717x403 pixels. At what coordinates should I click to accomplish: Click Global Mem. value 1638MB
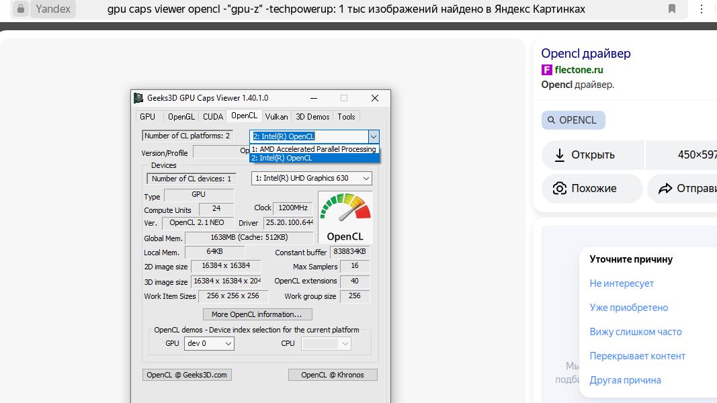[x=249, y=238]
